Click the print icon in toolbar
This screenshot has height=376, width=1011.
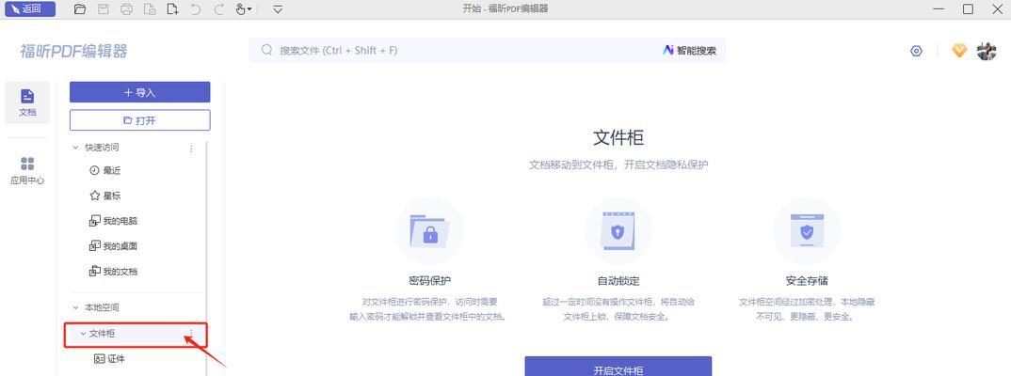126,9
